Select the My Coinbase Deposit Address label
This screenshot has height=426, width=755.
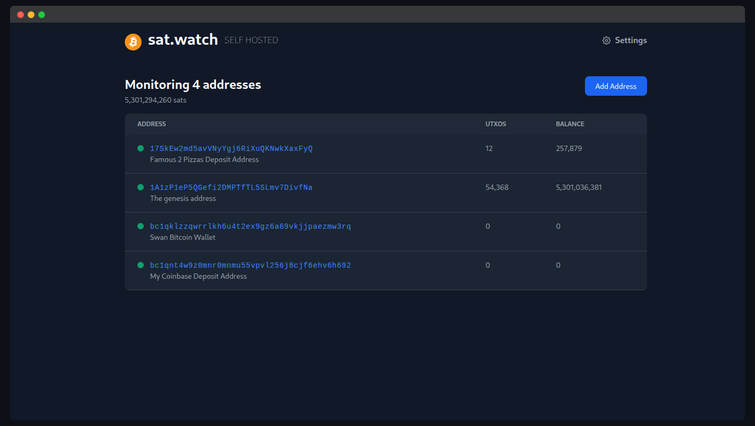click(198, 277)
